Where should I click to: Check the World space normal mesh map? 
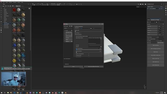pos(65,32)
